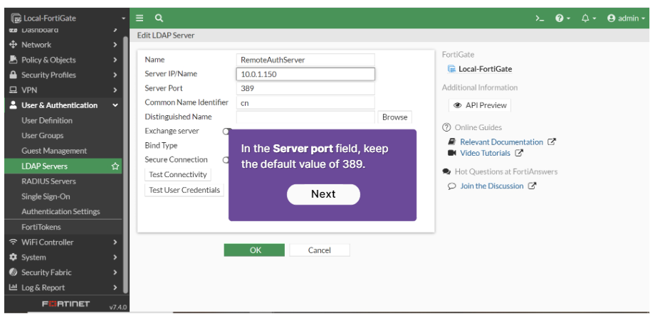Click the sidebar vertical scrollbar
This screenshot has width=655, height=320.
126,165
